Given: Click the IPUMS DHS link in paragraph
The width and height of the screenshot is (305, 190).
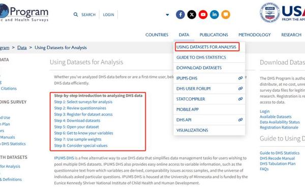Looking at the screenshot, I should 64,158.
